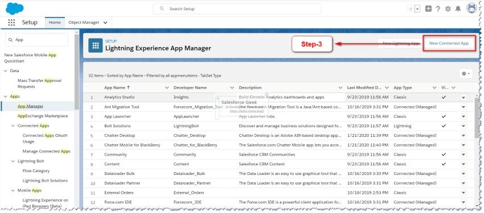Open Manage Connected Apps

46,152
